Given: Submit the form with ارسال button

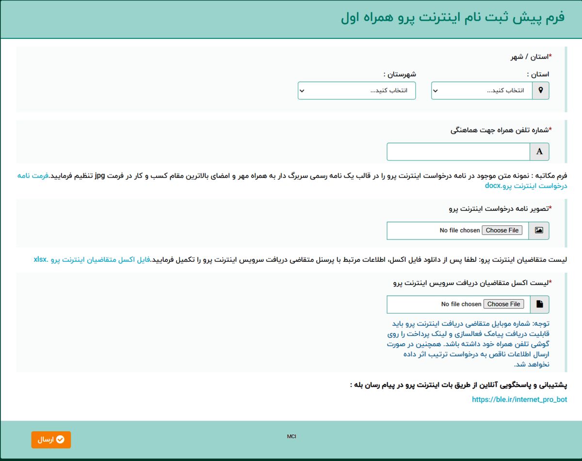Looking at the screenshot, I should [x=51, y=440].
